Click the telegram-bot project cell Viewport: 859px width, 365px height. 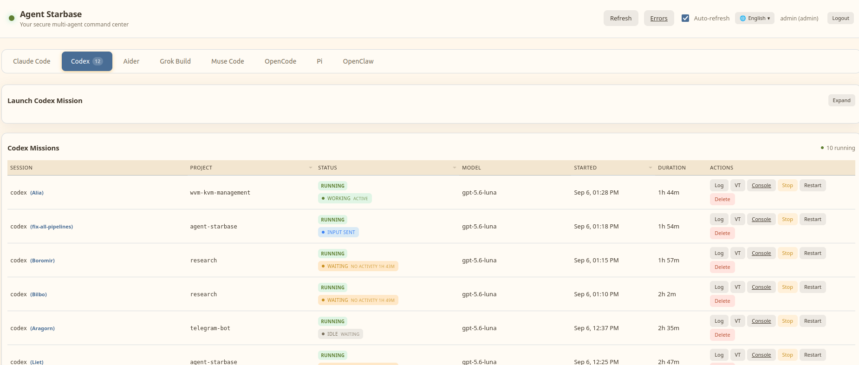click(210, 328)
